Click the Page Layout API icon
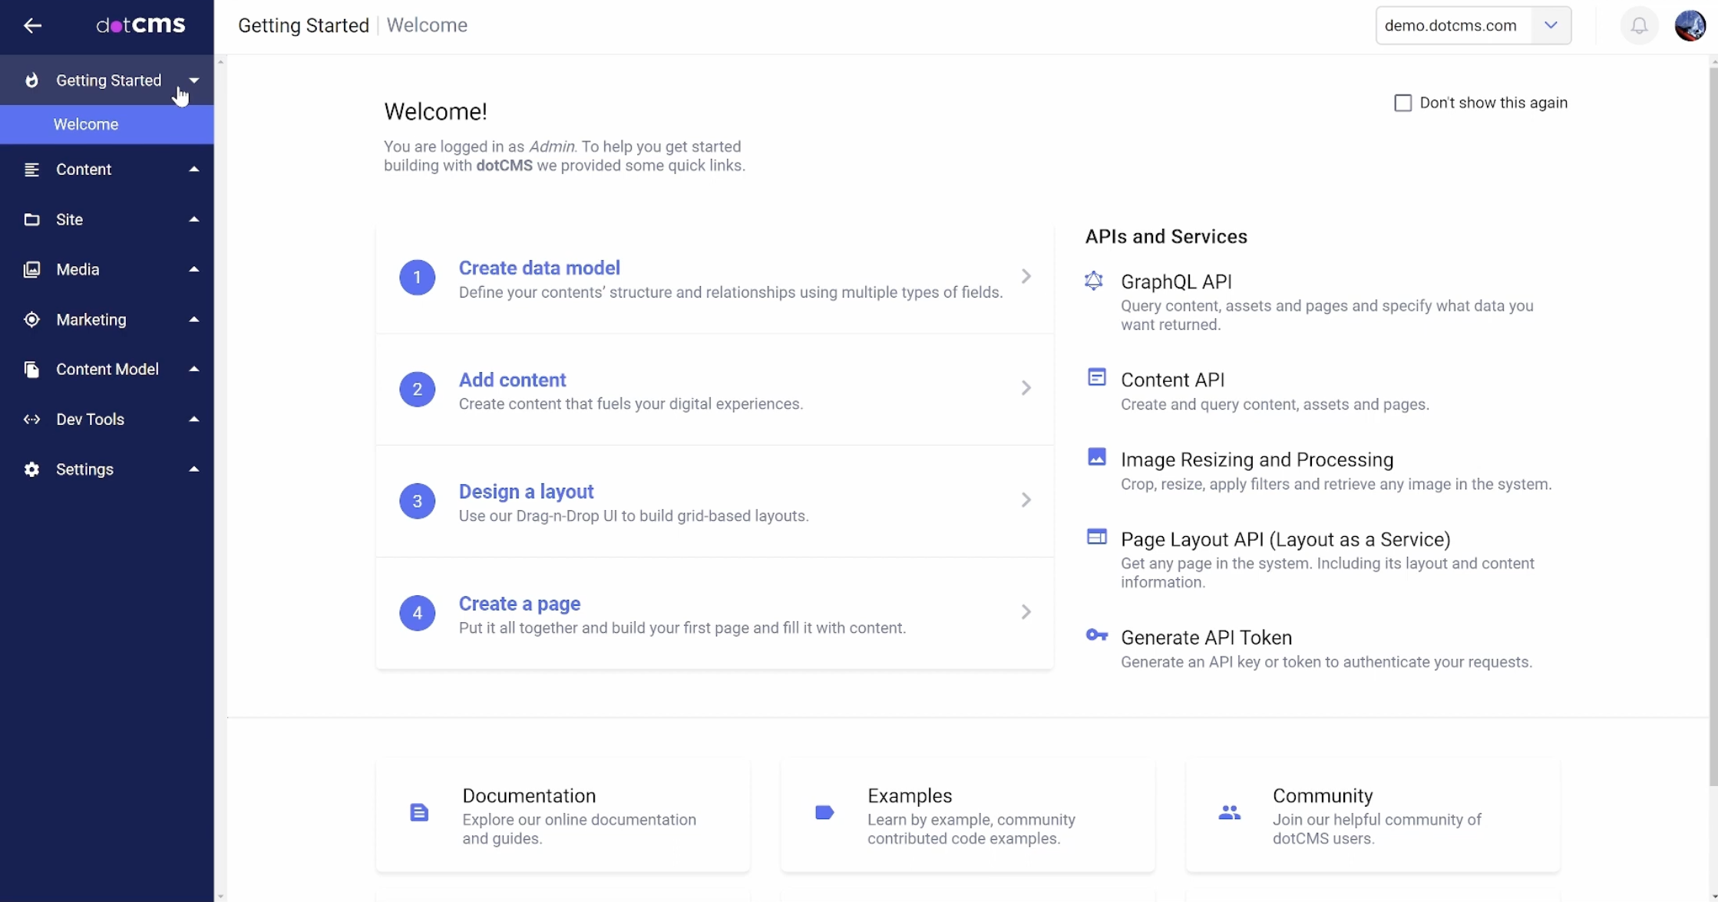The image size is (1718, 902). coord(1097,537)
